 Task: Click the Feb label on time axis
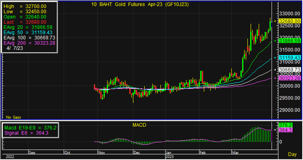202,153
